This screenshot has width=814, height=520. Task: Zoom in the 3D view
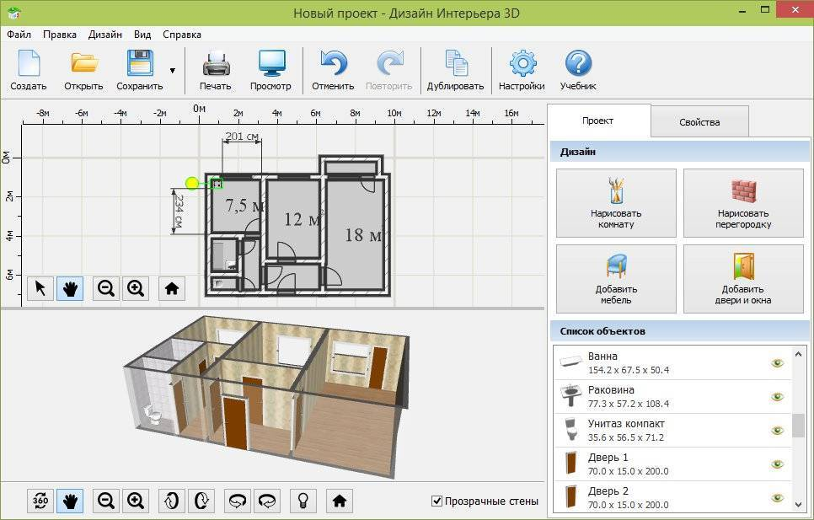coord(136,501)
